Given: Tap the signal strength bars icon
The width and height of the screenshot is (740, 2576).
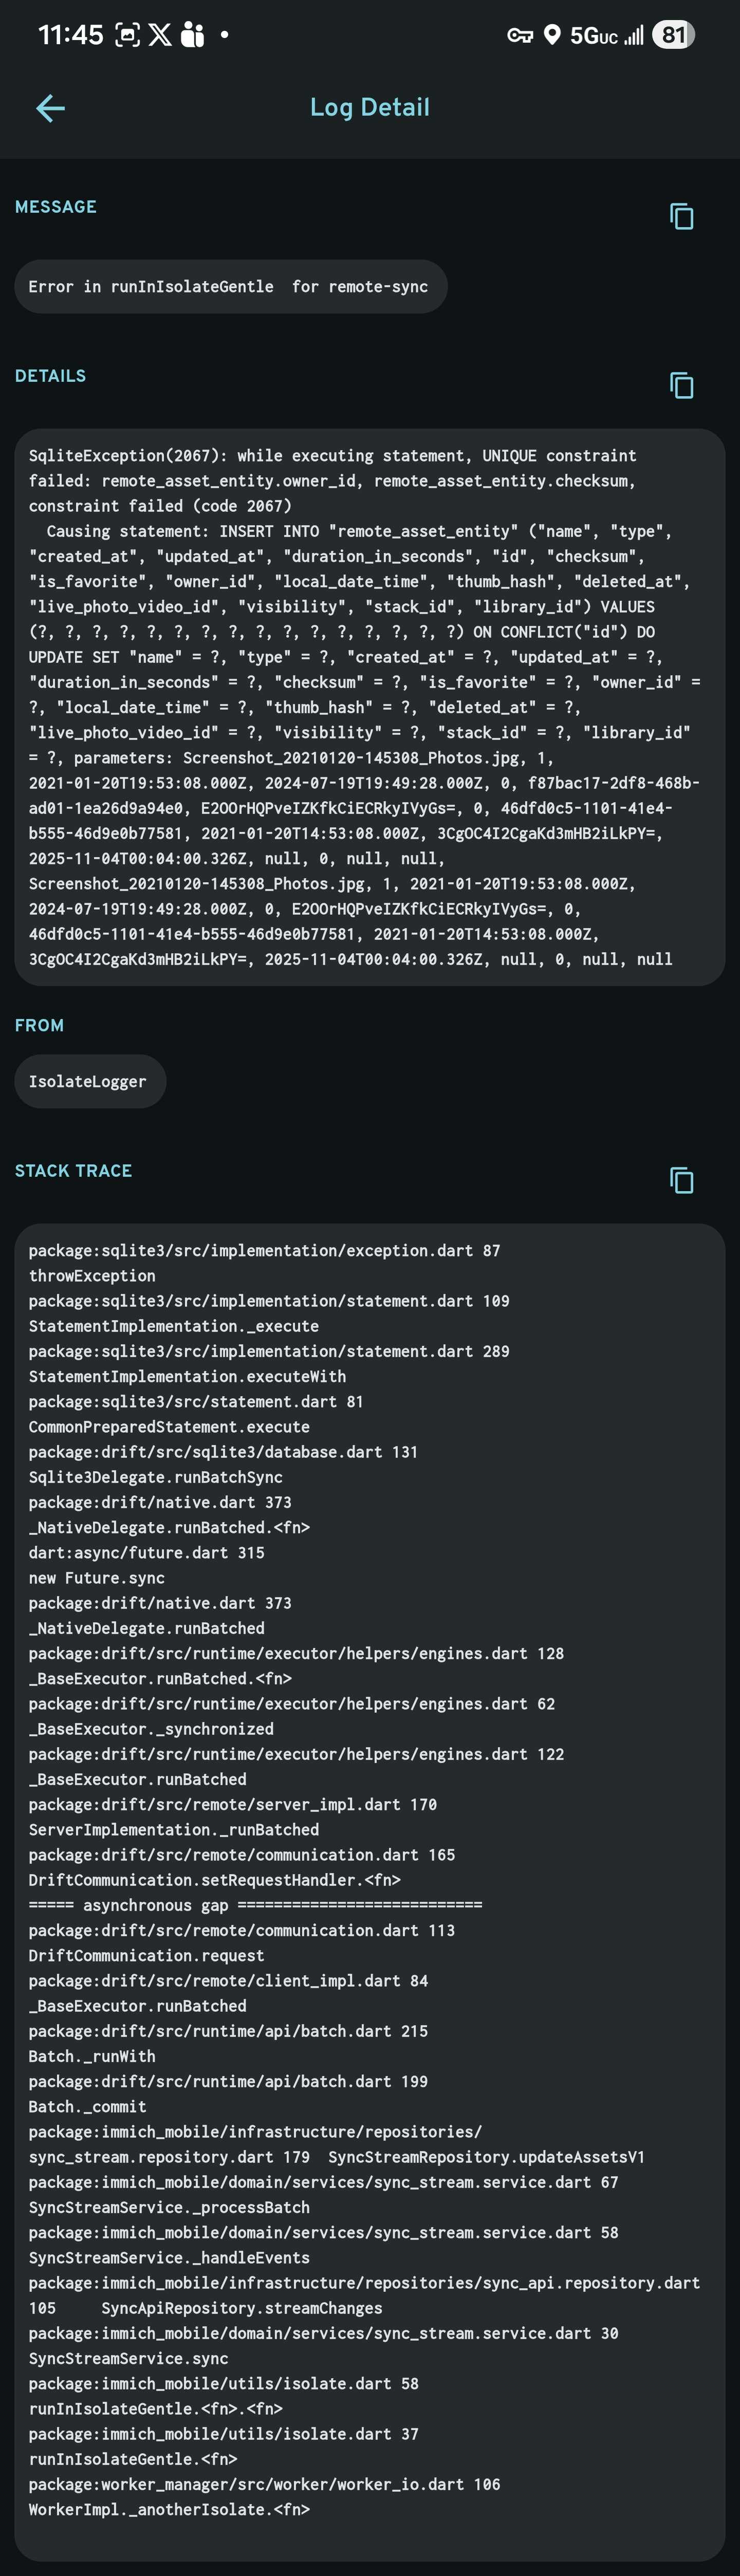Looking at the screenshot, I should (634, 37).
